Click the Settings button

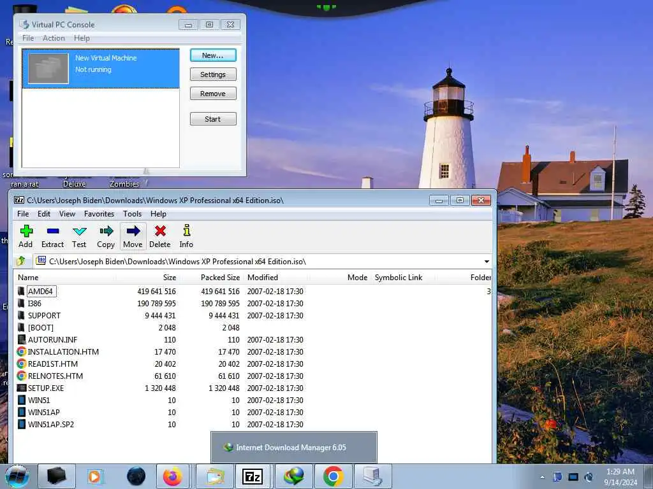(x=213, y=74)
